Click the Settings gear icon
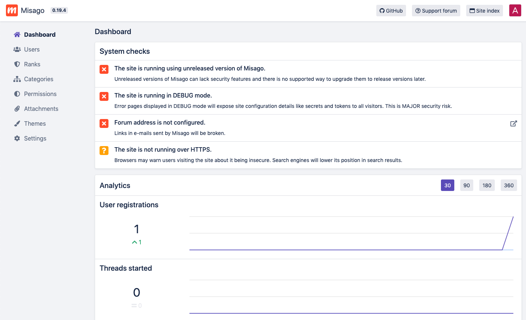This screenshot has width=526, height=320. (17, 138)
